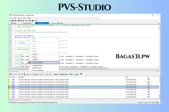Star the message row for line 1057
169x112 pixels.
[10, 85]
